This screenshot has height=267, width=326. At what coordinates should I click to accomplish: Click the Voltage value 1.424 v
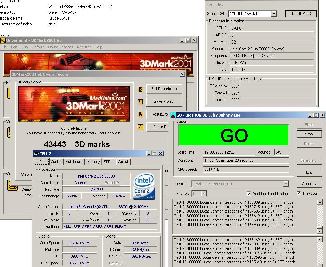(x=119, y=196)
